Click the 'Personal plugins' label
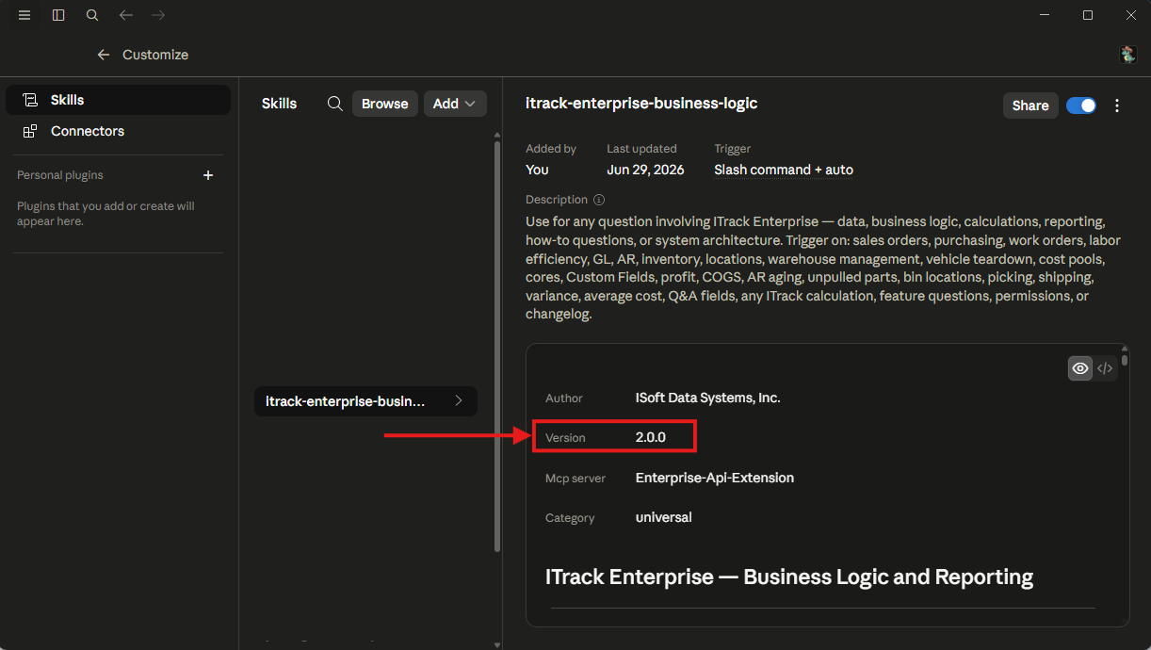Image resolution: width=1151 pixels, height=650 pixels. coord(60,175)
